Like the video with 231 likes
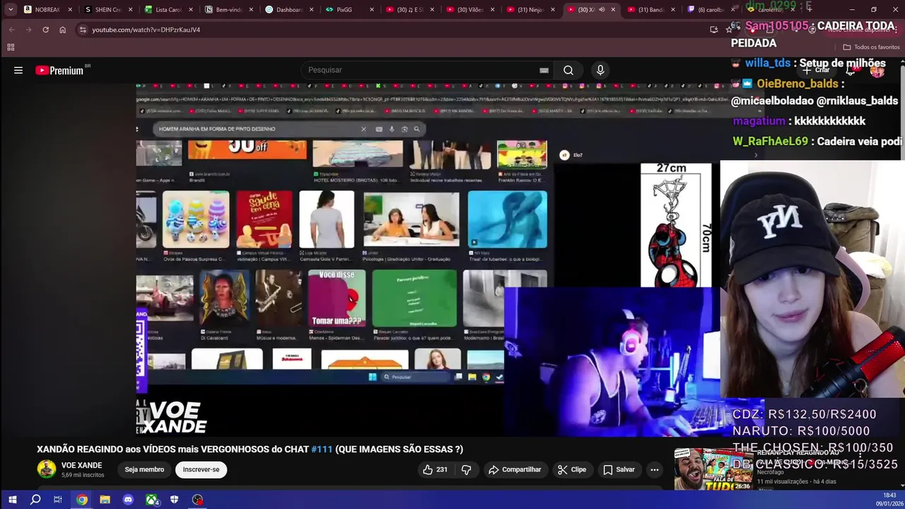The height and width of the screenshot is (509, 905). pyautogui.click(x=435, y=469)
